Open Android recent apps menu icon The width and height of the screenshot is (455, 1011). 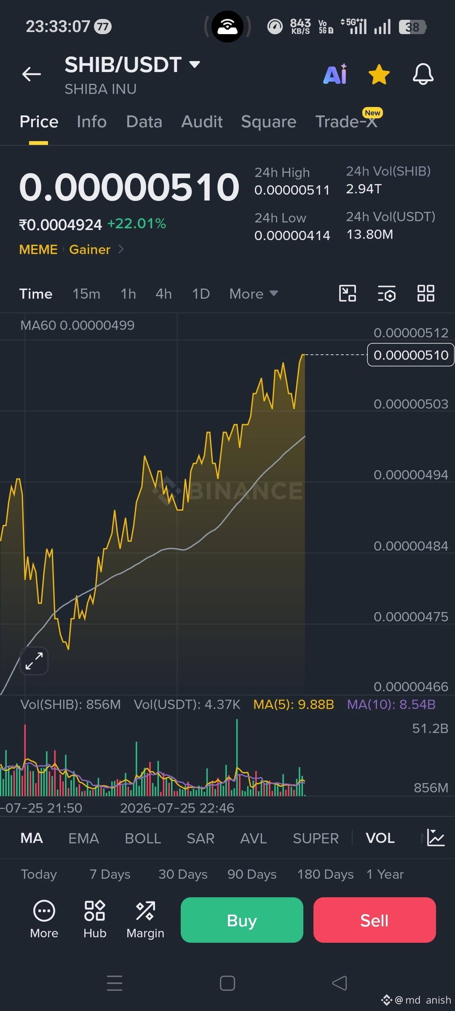(x=115, y=983)
